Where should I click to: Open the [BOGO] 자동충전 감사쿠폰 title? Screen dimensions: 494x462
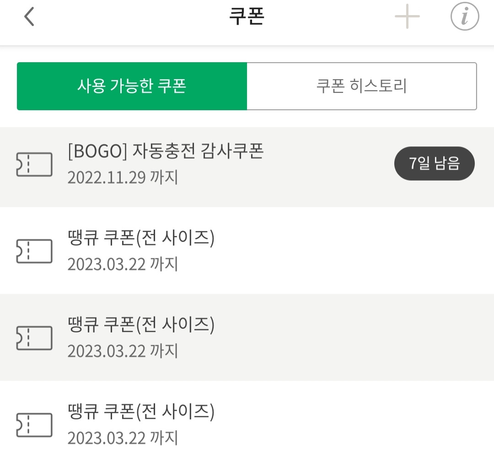click(x=166, y=151)
